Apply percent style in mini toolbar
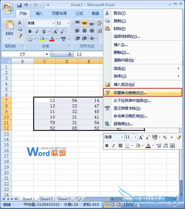185x209 pixels. [165, 137]
